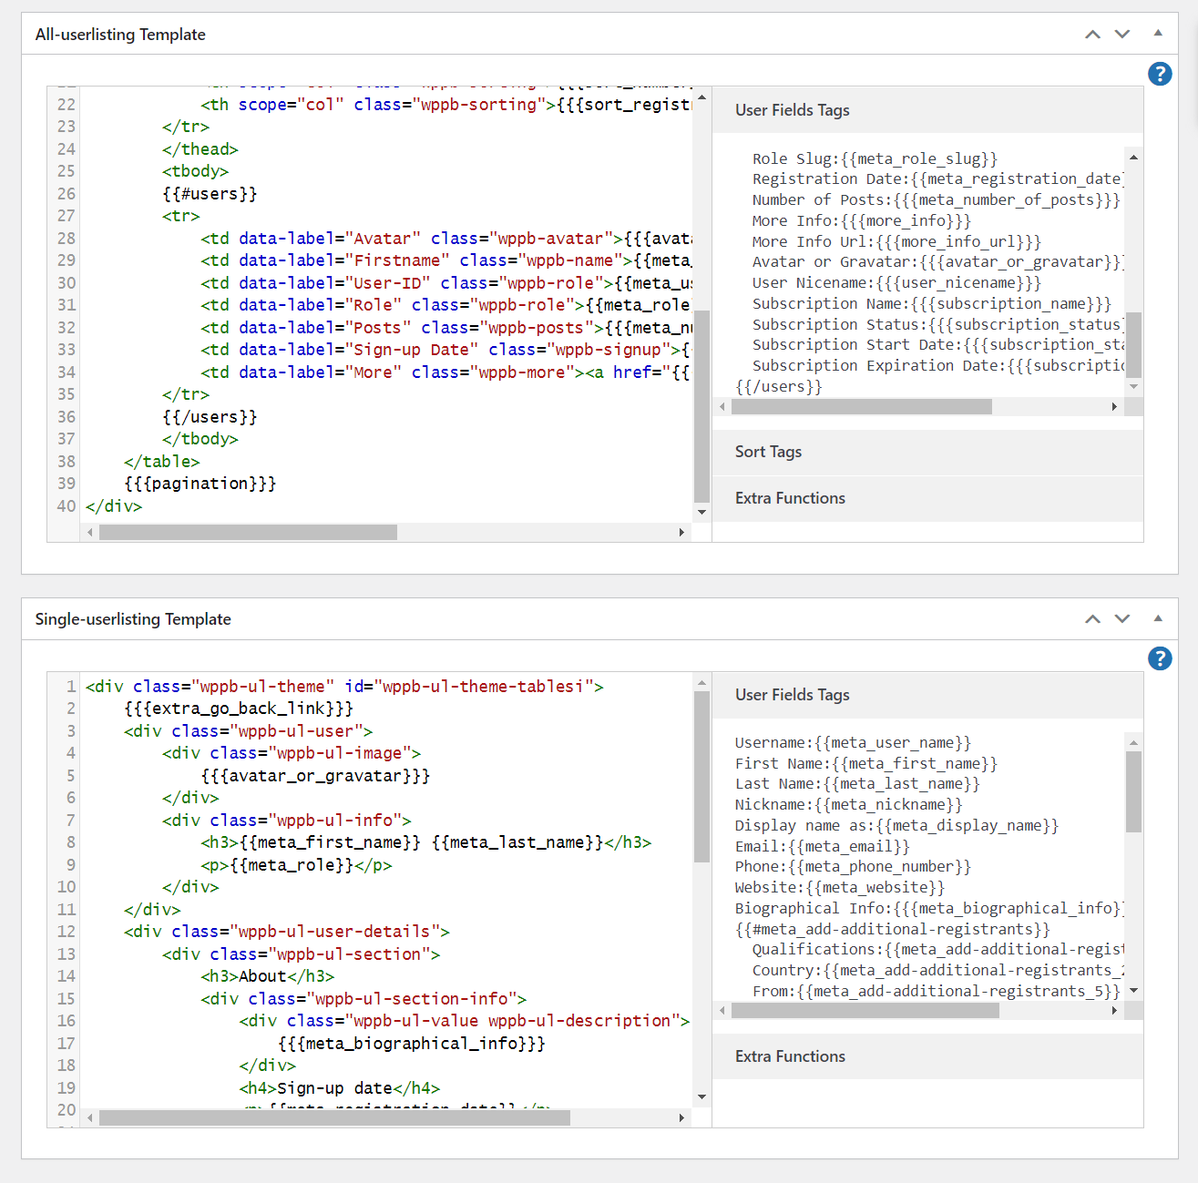Click {{extra_go_back_link}} on line 2
The width and height of the screenshot is (1198, 1183).
pos(239,709)
